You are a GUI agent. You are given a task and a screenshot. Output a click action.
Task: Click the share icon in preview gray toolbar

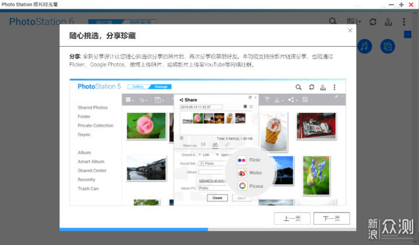pos(292,100)
